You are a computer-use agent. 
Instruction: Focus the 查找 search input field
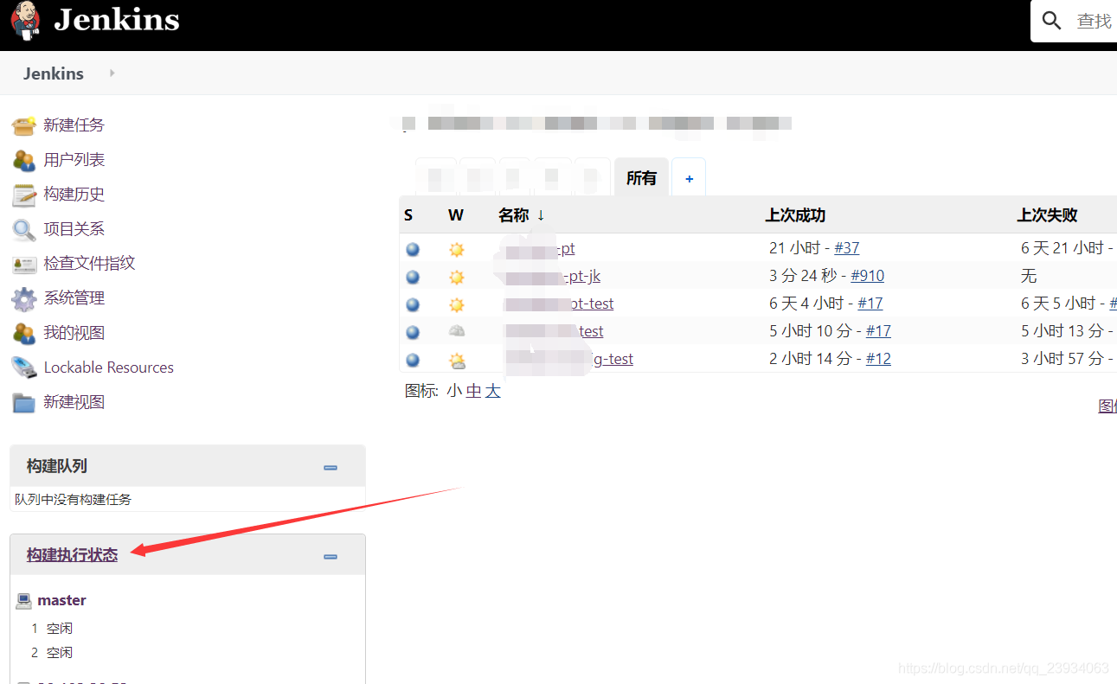click(x=1094, y=21)
